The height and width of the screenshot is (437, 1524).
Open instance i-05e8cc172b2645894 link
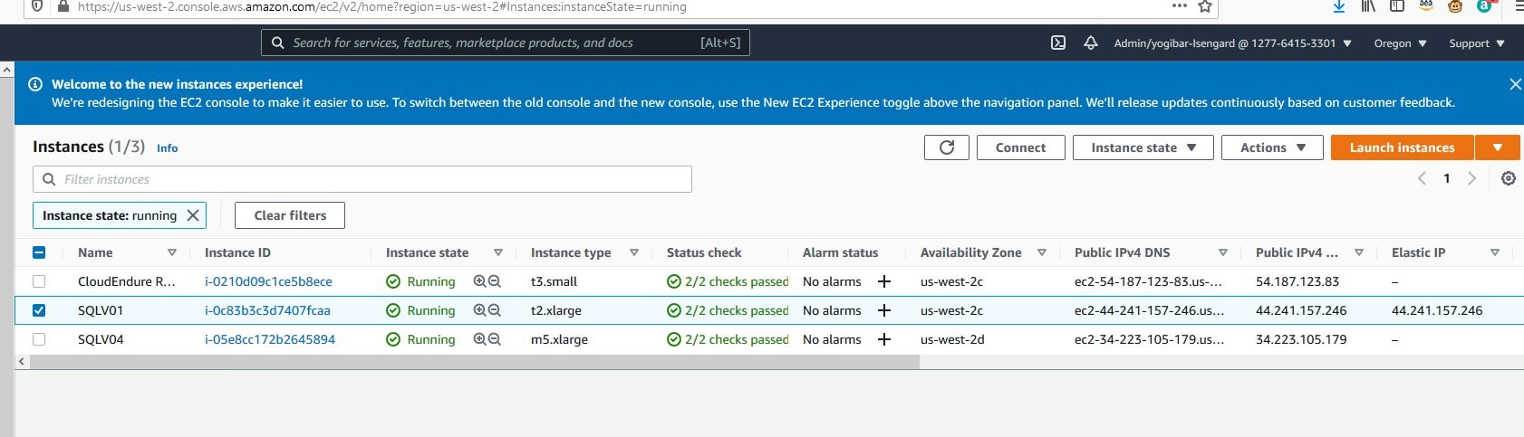[x=270, y=339]
